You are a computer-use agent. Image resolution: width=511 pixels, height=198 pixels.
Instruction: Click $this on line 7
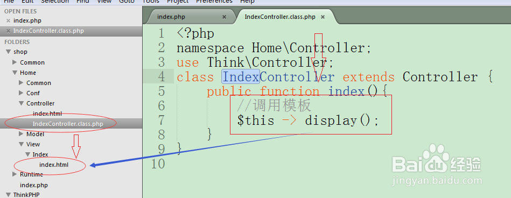click(256, 121)
